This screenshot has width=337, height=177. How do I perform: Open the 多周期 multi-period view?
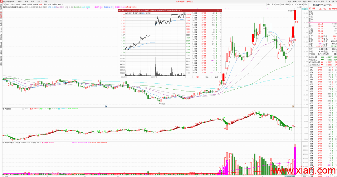(x=55, y=4)
